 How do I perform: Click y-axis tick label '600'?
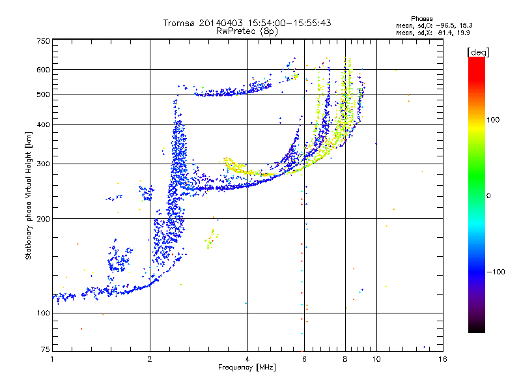(43, 70)
